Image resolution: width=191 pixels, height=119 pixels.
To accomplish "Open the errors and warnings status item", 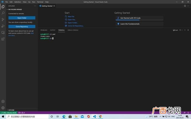I will pos(21,113).
